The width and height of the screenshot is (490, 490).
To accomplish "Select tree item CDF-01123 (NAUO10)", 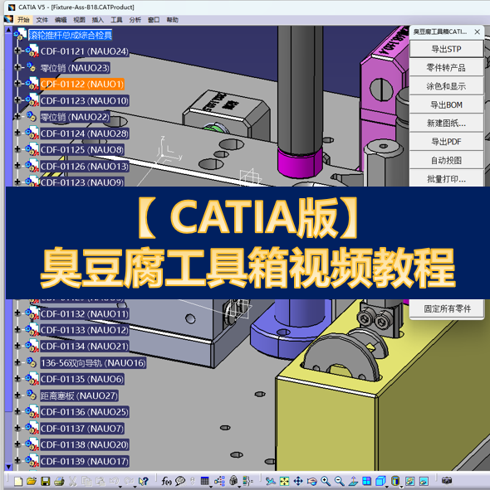I will (x=85, y=101).
